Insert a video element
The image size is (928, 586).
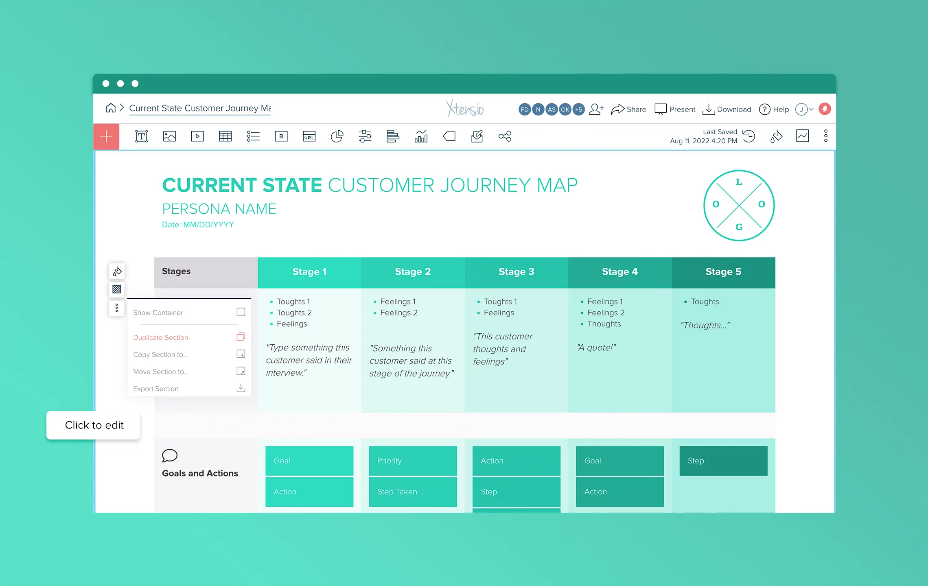pyautogui.click(x=197, y=136)
